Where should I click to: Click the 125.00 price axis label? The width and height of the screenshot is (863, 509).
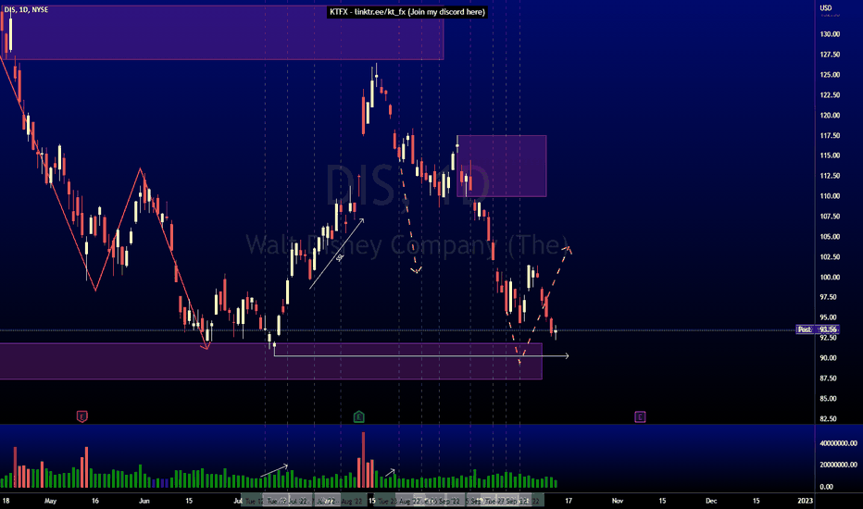click(x=830, y=75)
